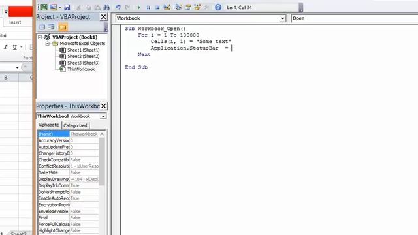Click the Insert UserForm toolbar icon
418x235 pixels.
(54, 7)
